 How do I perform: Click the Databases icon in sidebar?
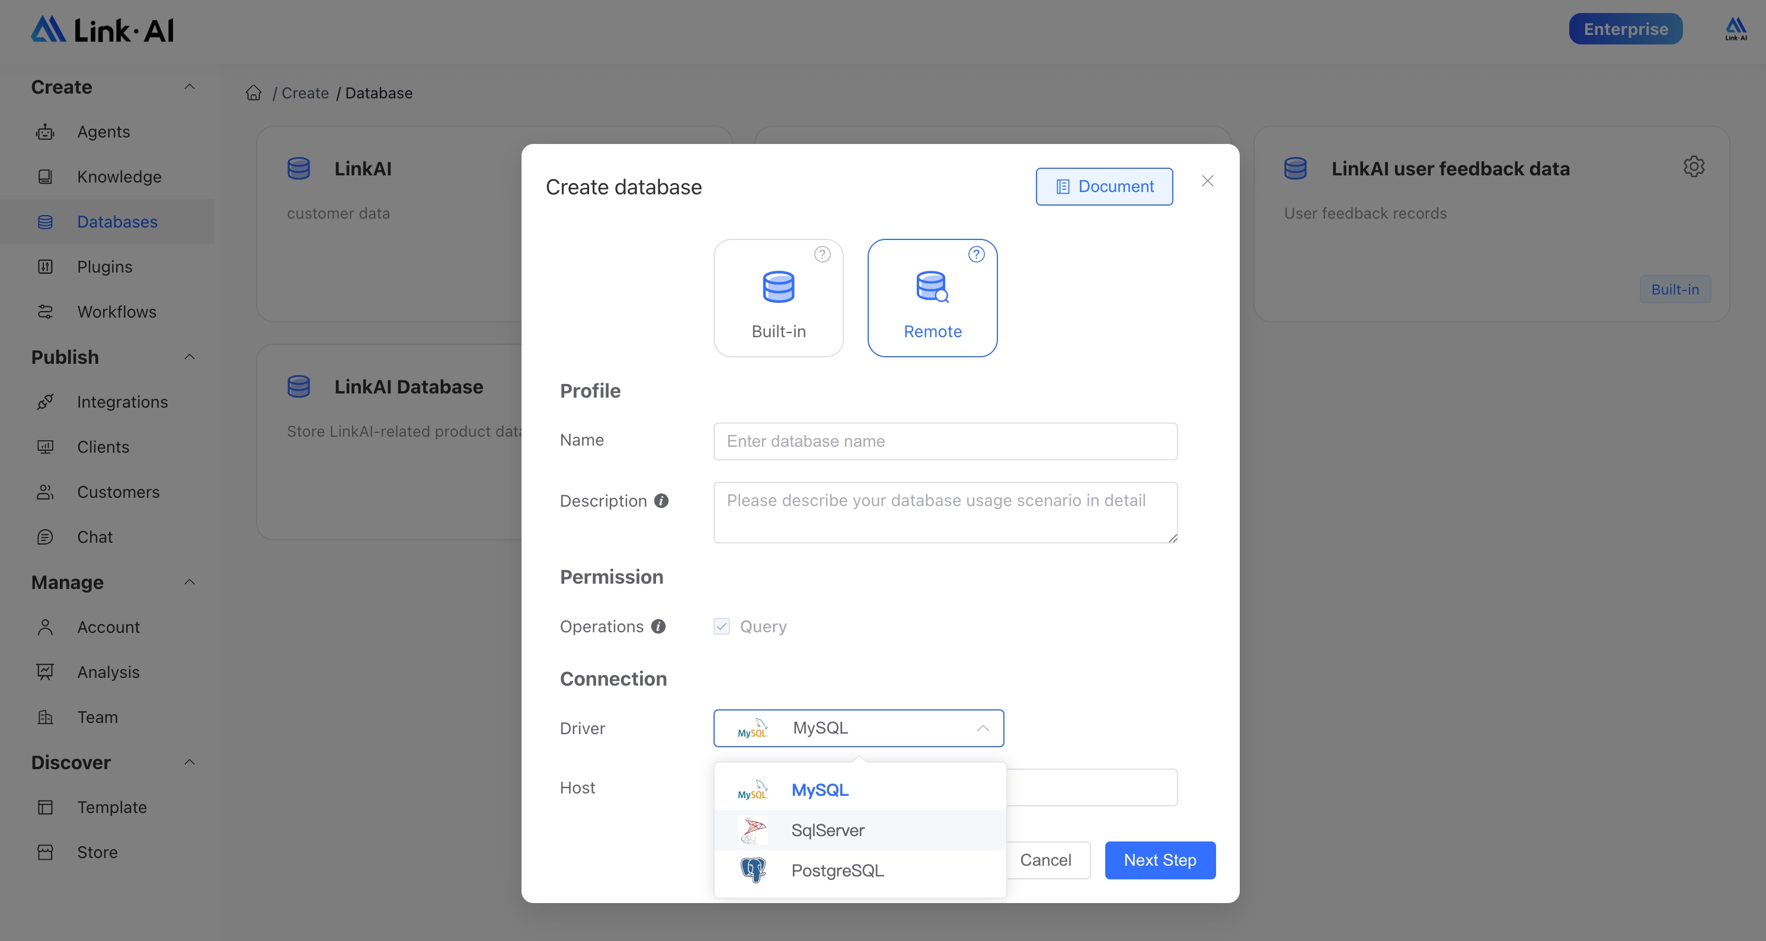[45, 222]
